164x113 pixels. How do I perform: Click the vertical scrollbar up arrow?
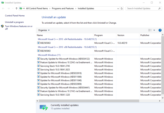tap(162, 35)
